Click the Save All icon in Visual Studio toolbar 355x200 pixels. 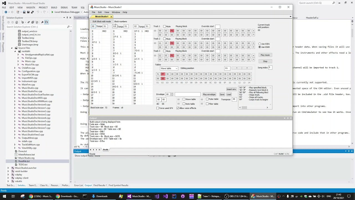pyautogui.click(x=32, y=12)
